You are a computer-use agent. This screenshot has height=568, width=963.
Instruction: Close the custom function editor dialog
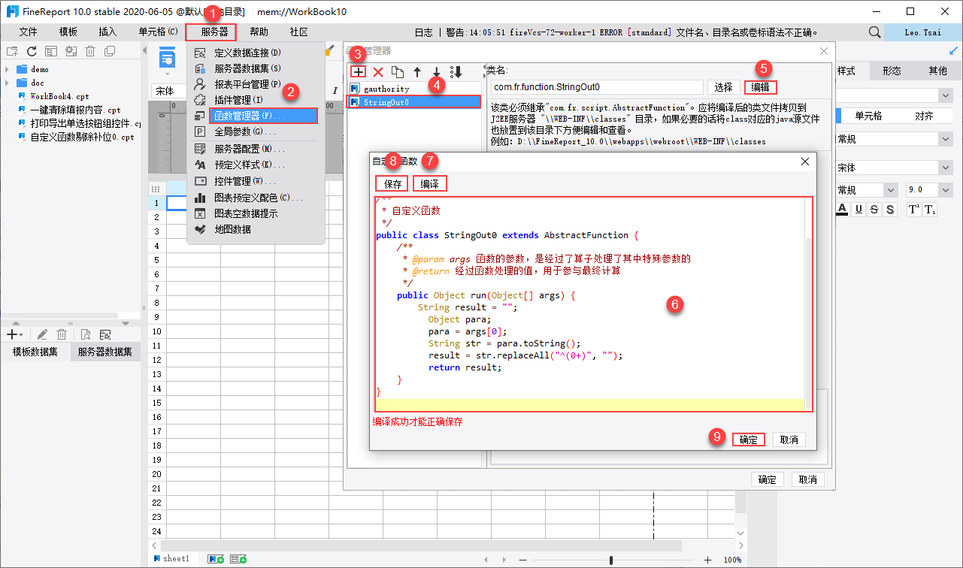tap(805, 161)
